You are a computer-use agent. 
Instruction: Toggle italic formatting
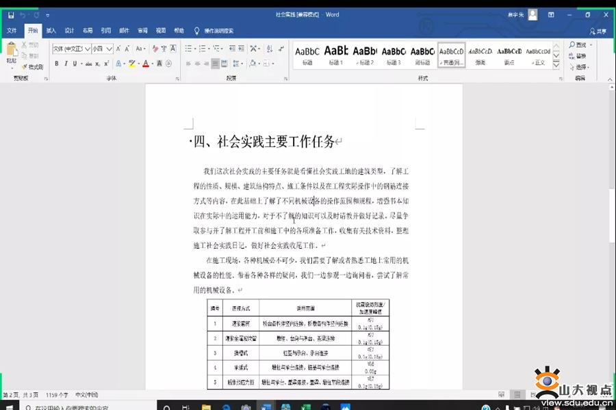tap(66, 64)
